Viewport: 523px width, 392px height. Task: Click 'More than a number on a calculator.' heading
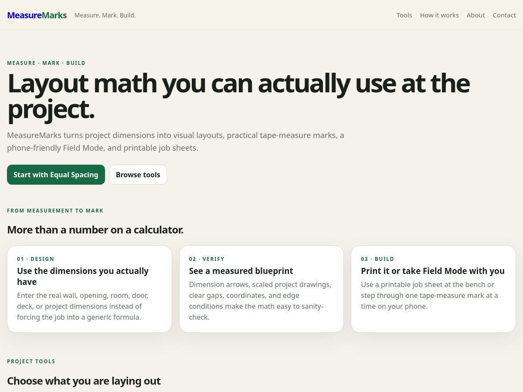coord(95,230)
